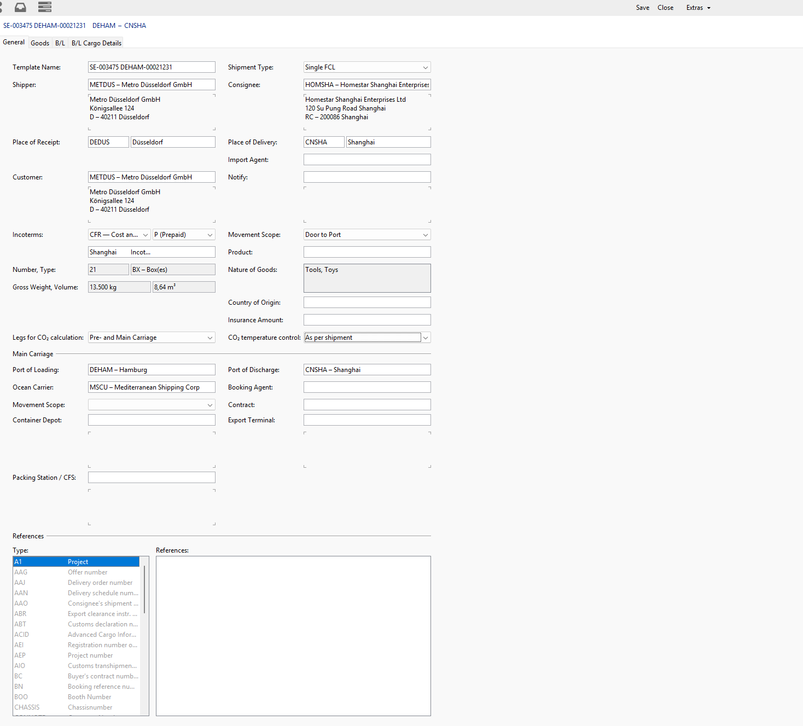Open the Incoterms CFR dropdown
The height and width of the screenshot is (726, 803).
[x=145, y=235]
